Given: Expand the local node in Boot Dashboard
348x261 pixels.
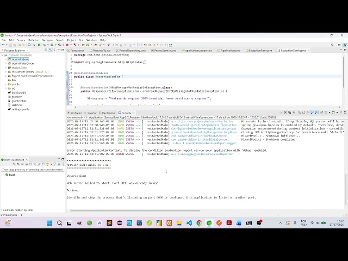Looking at the screenshot, I should click(x=3, y=175).
